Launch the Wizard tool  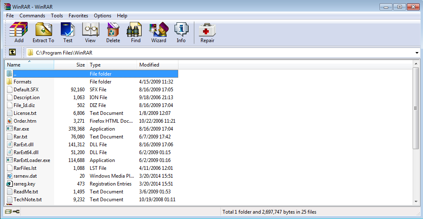click(159, 29)
